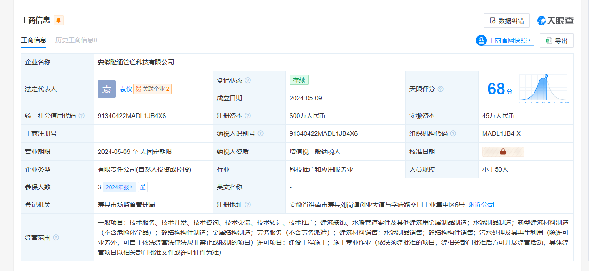This screenshot has height=271, width=589.
Task: Click the 袁 avatar thumbnail
Action: click(x=107, y=89)
